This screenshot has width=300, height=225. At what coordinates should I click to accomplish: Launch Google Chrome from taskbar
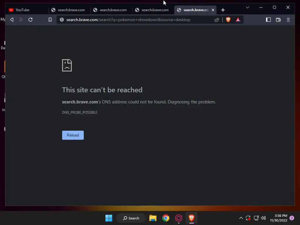[x=166, y=218]
